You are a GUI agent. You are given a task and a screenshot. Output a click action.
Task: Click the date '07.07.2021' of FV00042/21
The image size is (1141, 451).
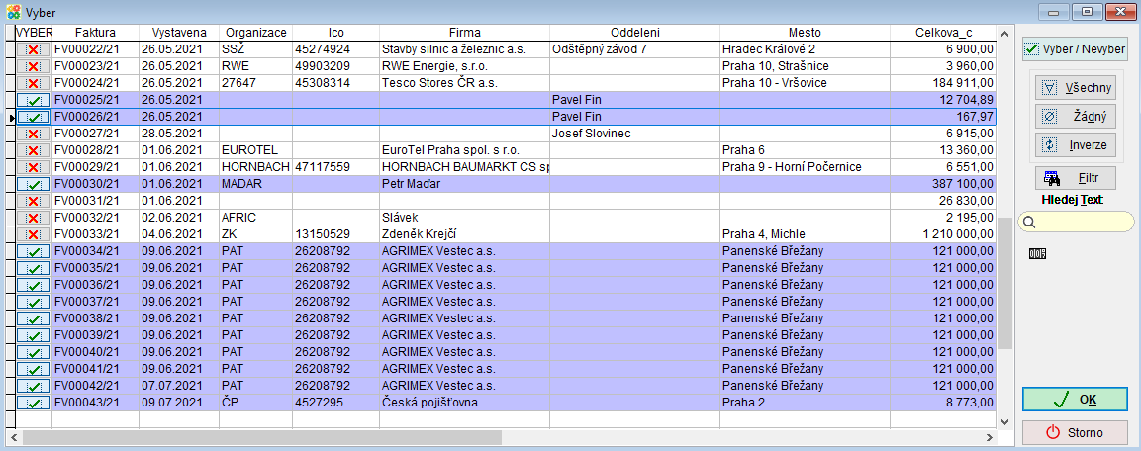tap(179, 386)
